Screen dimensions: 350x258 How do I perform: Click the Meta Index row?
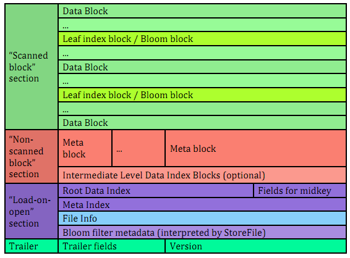202,204
